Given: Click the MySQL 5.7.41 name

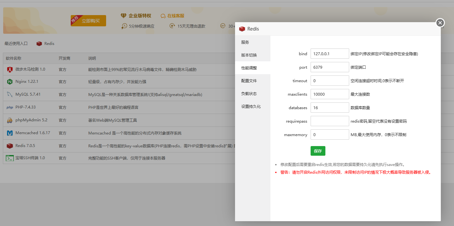Looking at the screenshot, I should pyautogui.click(x=28, y=94).
